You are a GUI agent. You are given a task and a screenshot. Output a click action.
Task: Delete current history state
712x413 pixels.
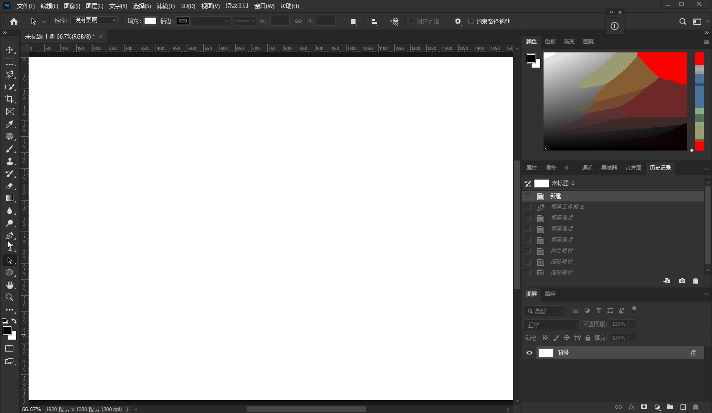pos(695,281)
